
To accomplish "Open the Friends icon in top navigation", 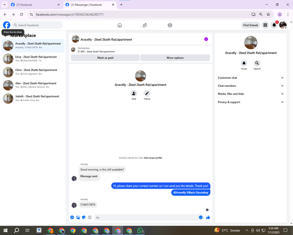I will click(145, 25).
